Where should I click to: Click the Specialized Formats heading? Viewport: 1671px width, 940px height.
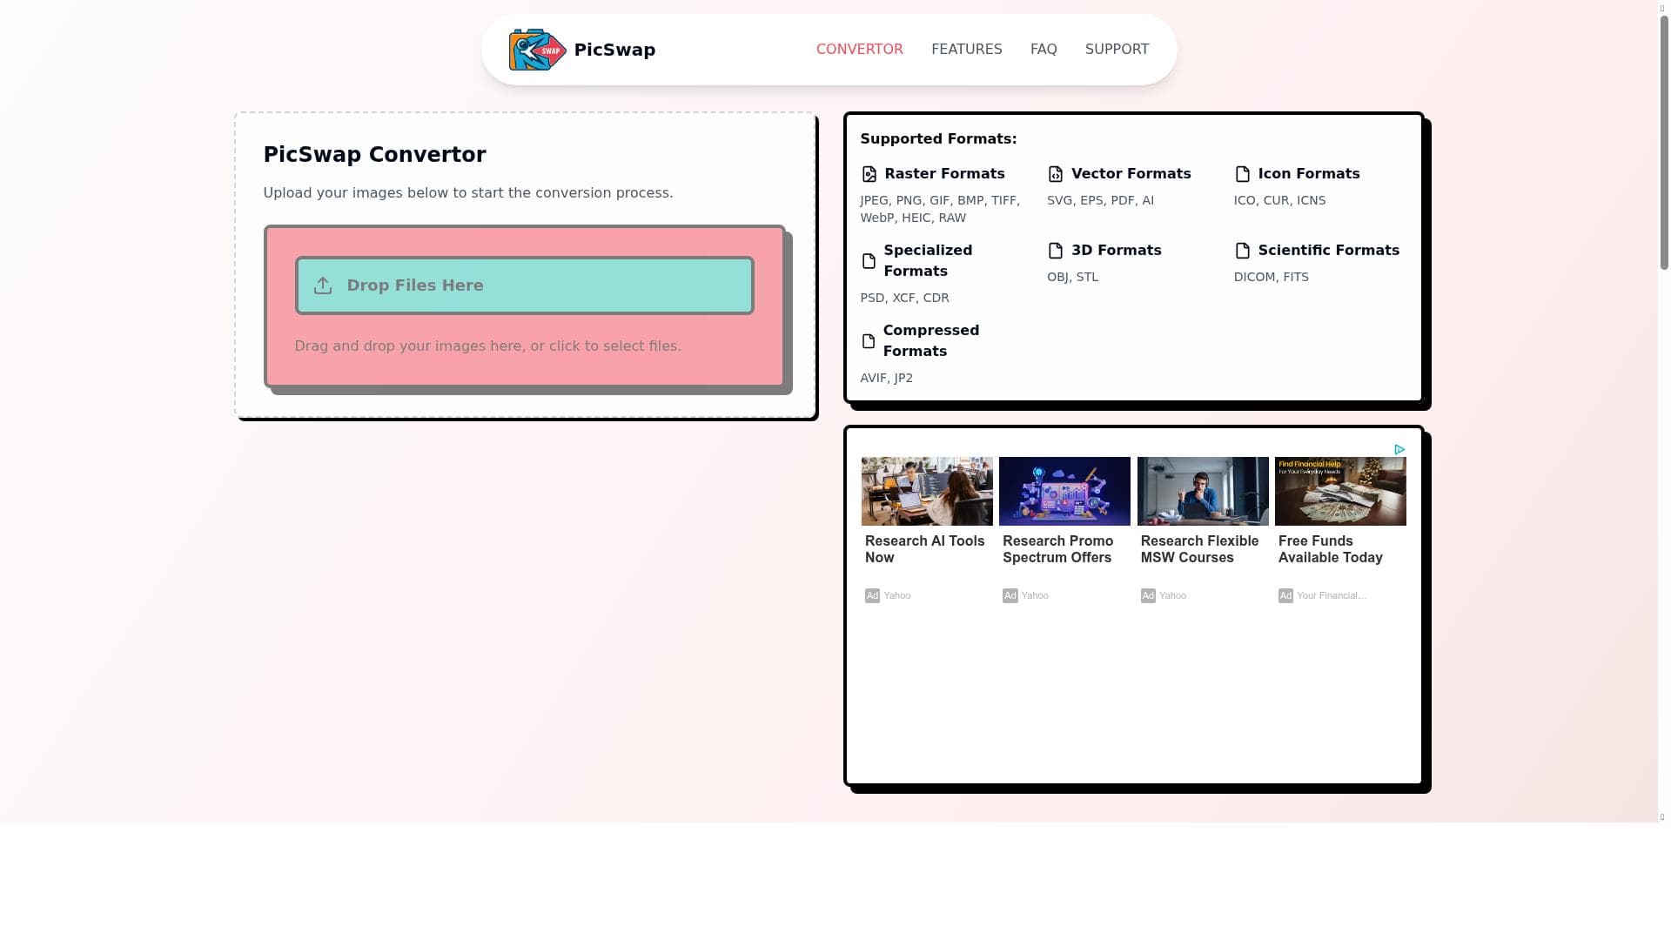(x=928, y=261)
